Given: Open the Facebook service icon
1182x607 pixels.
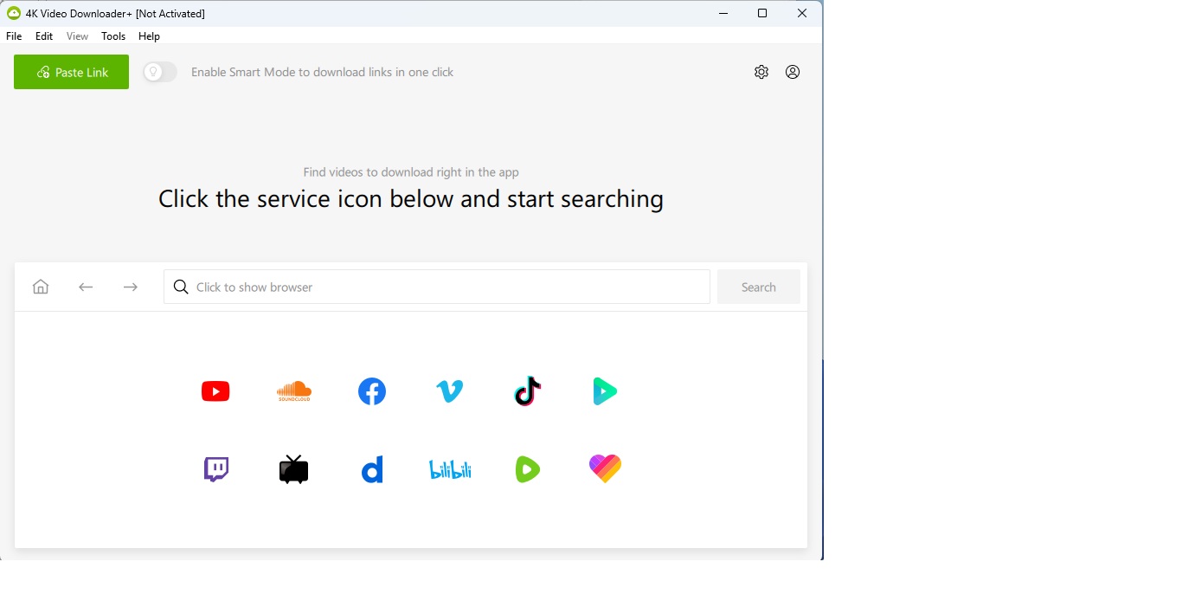Looking at the screenshot, I should coord(372,391).
